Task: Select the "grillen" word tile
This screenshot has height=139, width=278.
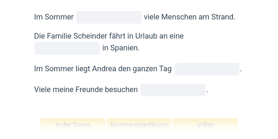Action: 205,125
